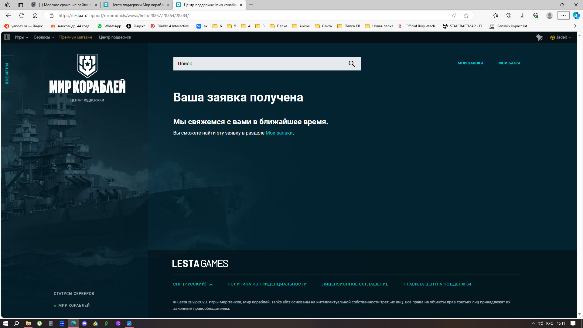
Task: Open the split screen icon
Action: click(x=482, y=15)
